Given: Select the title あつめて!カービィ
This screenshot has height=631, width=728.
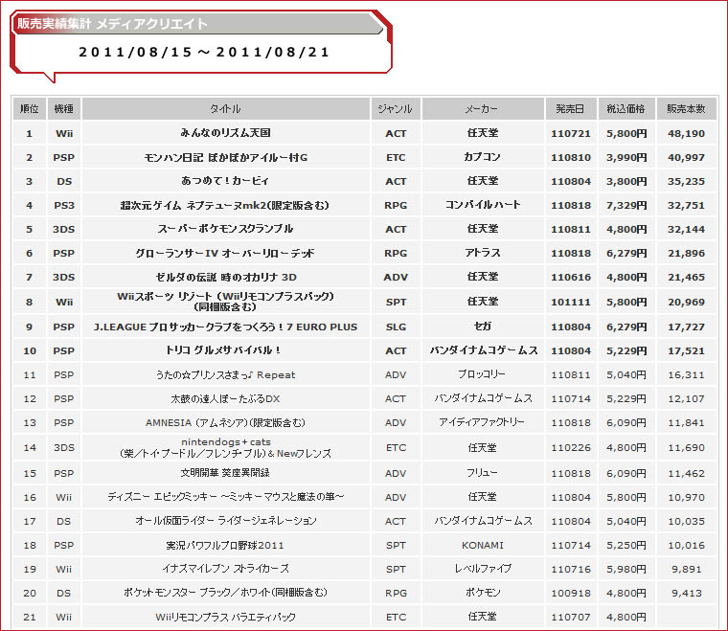Looking at the screenshot, I should (226, 181).
